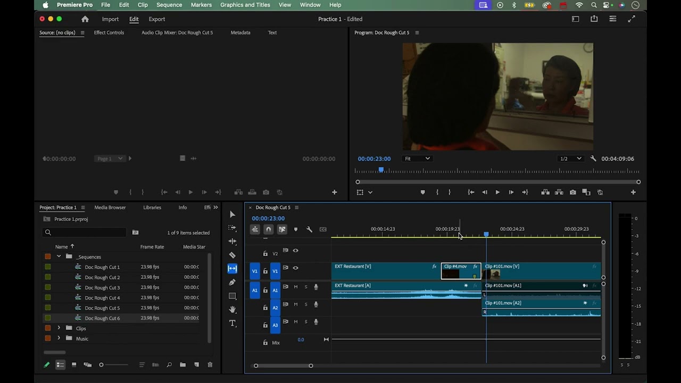This screenshot has width=681, height=383.
Task: Open the 1/2 playback resolution dropdown
Action: [570, 159]
